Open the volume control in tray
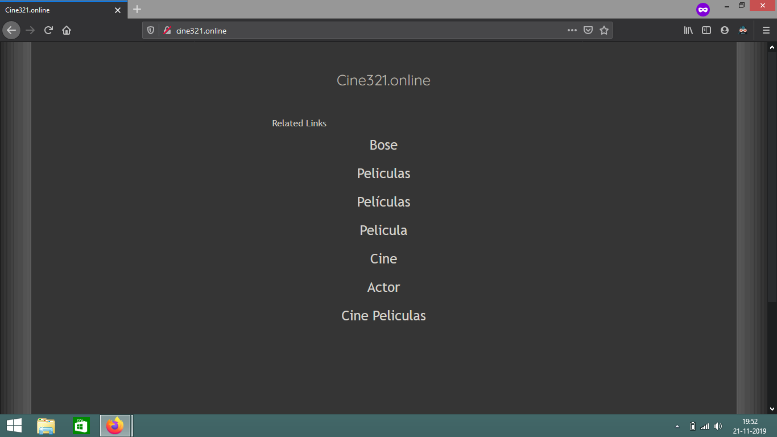This screenshot has width=777, height=437. point(718,426)
